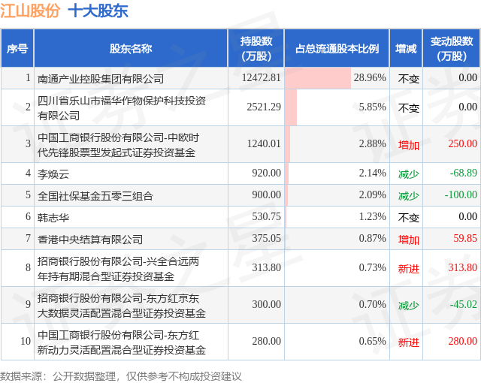Click shareholder 四川省乐山市福华作物保护科技投资有限公司
This screenshot has width=481, height=383.
[122, 108]
